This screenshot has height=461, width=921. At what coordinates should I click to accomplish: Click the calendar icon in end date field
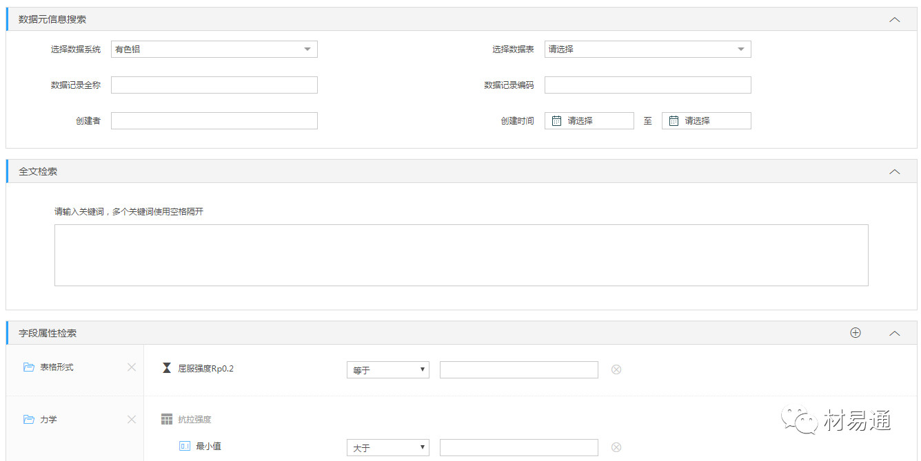(674, 121)
